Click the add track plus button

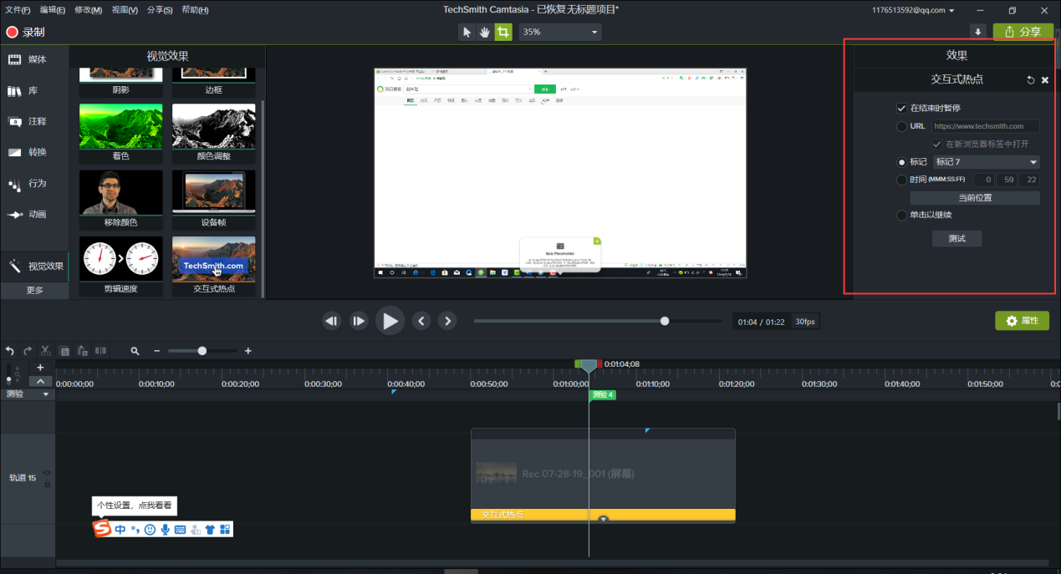pyautogui.click(x=40, y=368)
